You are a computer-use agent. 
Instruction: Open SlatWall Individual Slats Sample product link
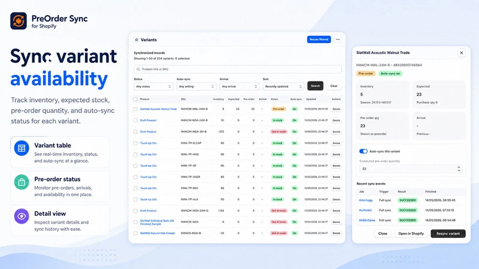pyautogui.click(x=157, y=222)
